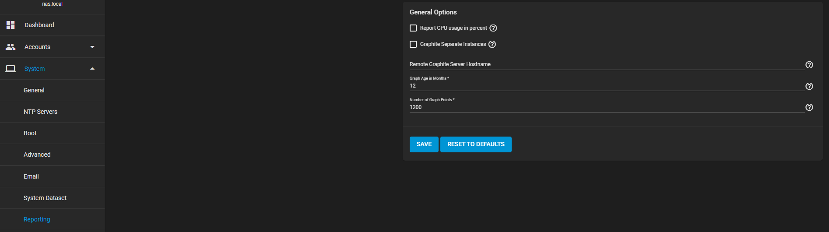Expand the Accounts menu arrow
829x232 pixels.
tap(92, 47)
